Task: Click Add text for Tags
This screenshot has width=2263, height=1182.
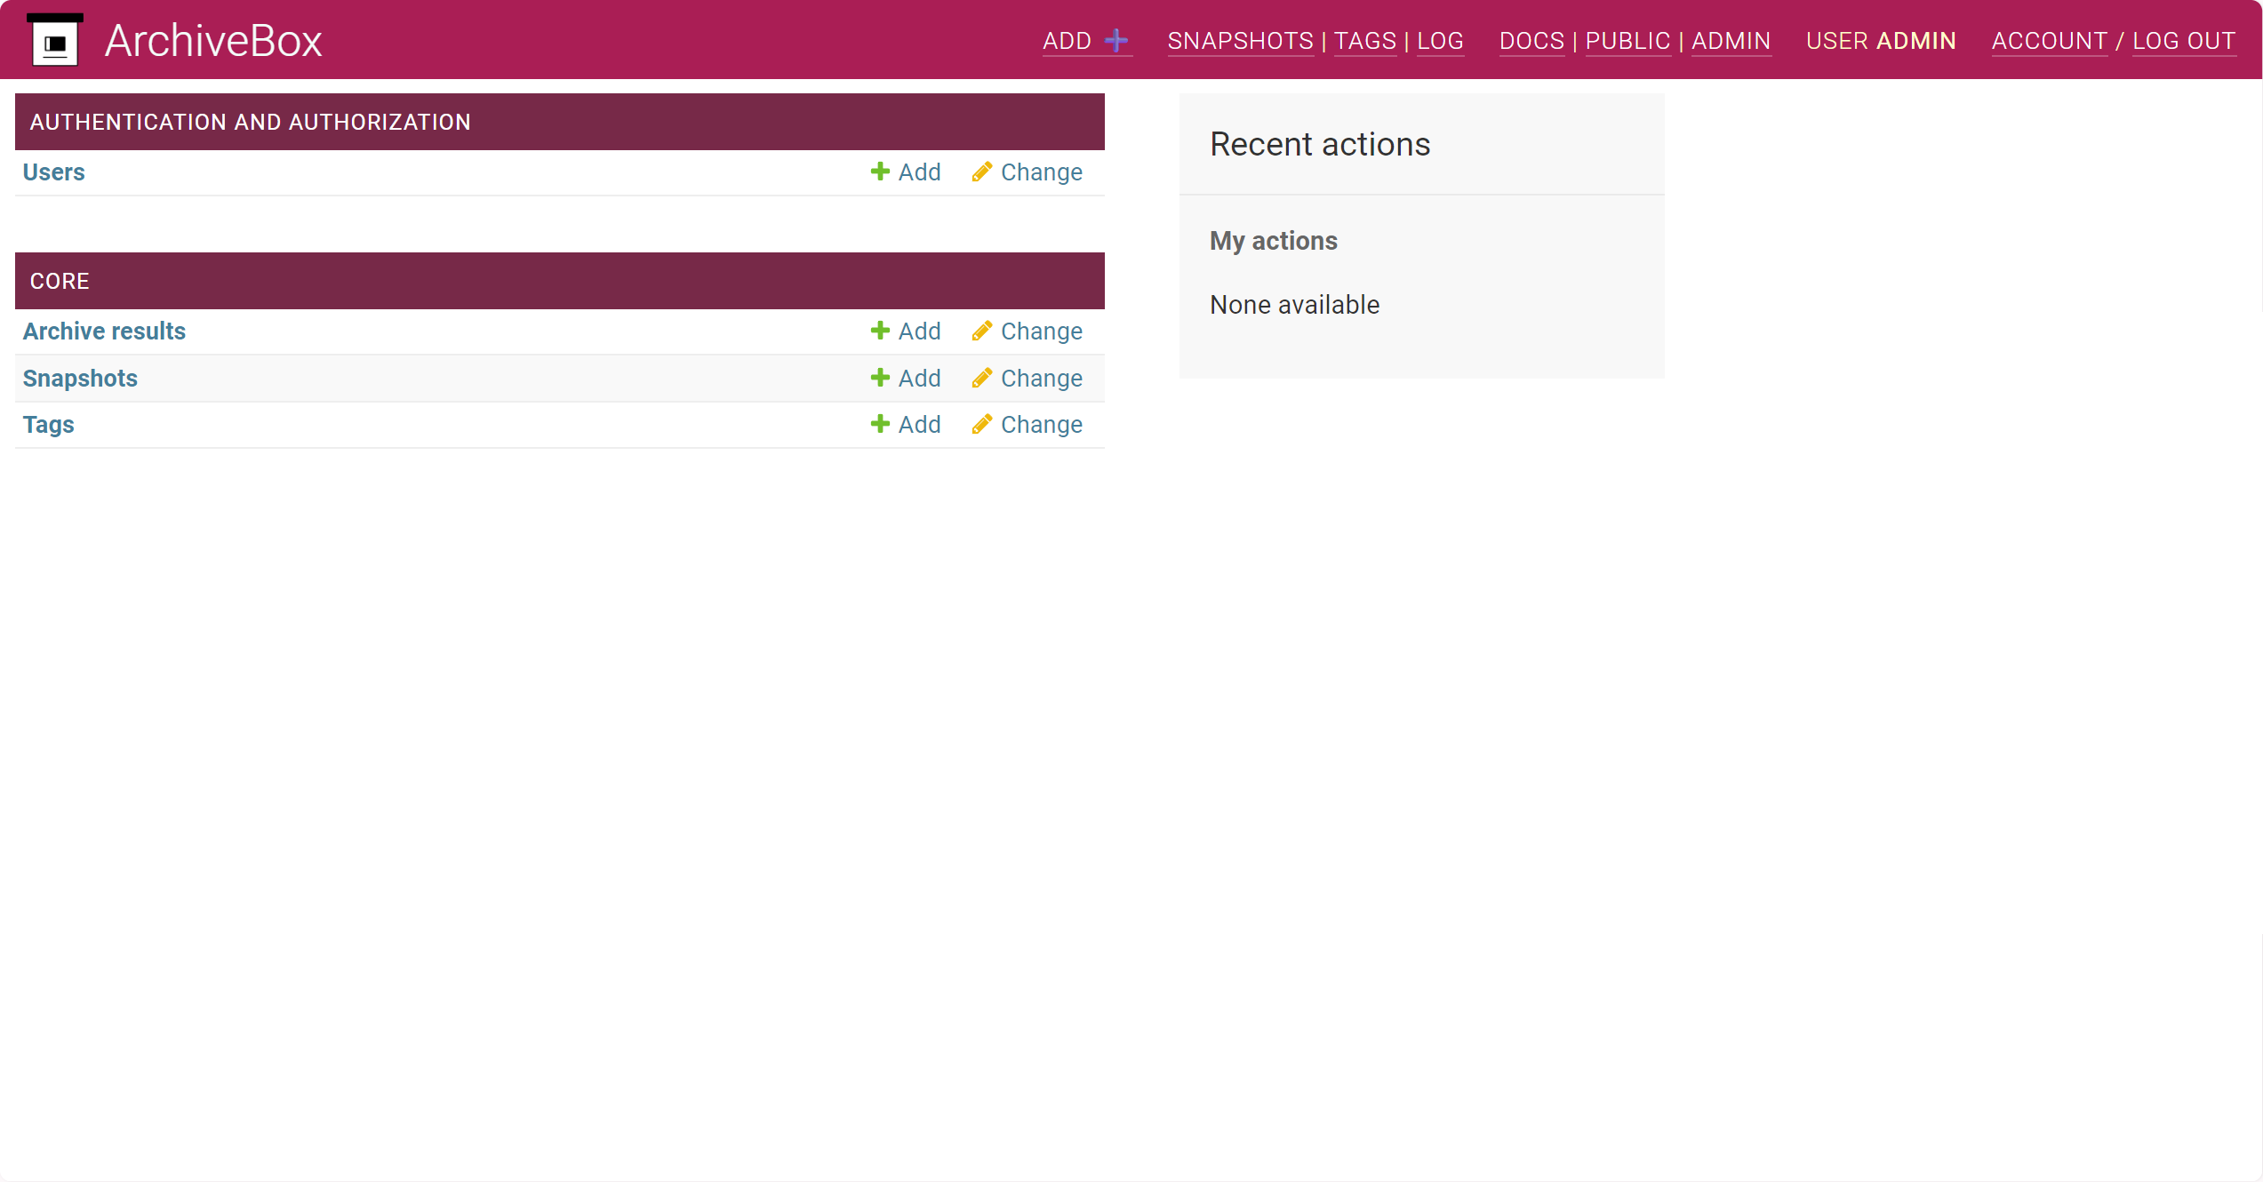Action: 919,424
